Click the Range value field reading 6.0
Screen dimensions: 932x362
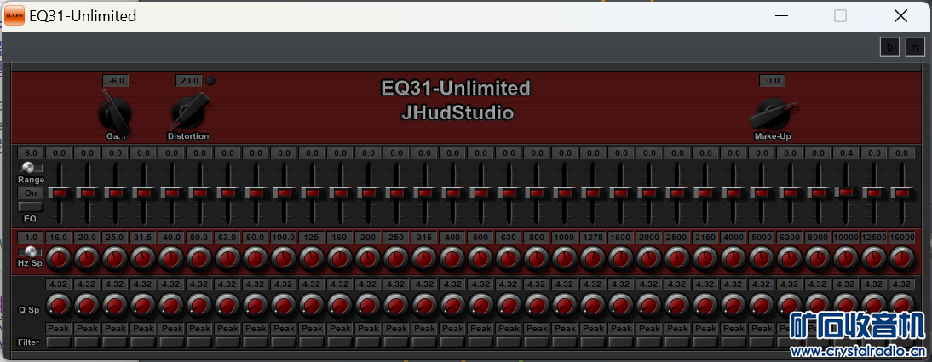click(x=31, y=152)
